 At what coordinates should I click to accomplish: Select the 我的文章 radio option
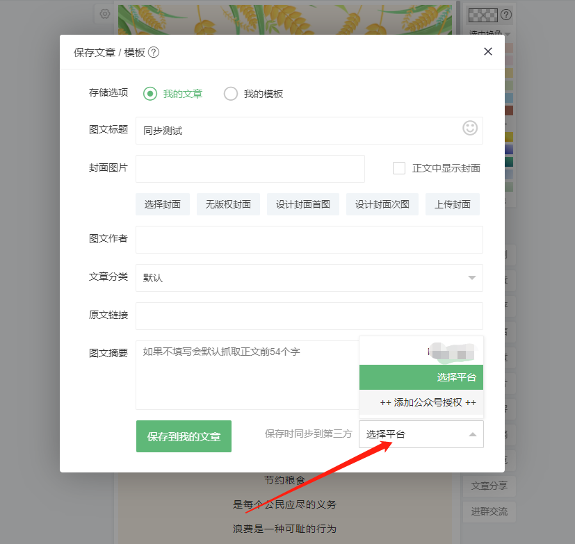[x=150, y=94]
